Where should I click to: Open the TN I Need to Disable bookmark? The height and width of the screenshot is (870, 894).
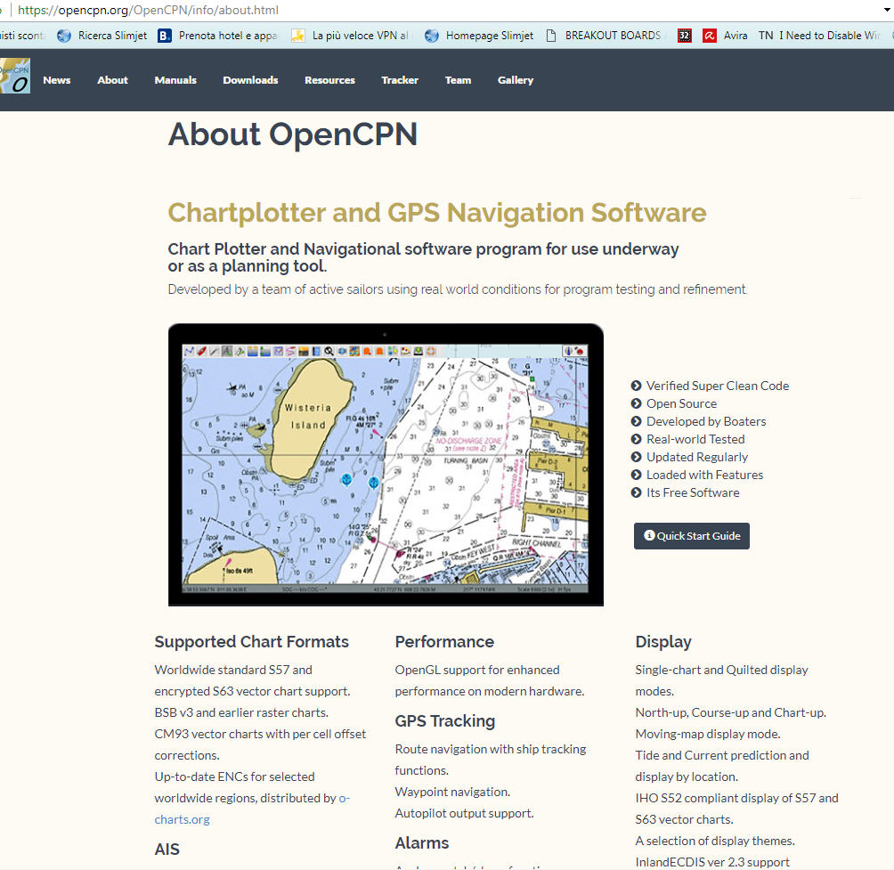pos(818,36)
